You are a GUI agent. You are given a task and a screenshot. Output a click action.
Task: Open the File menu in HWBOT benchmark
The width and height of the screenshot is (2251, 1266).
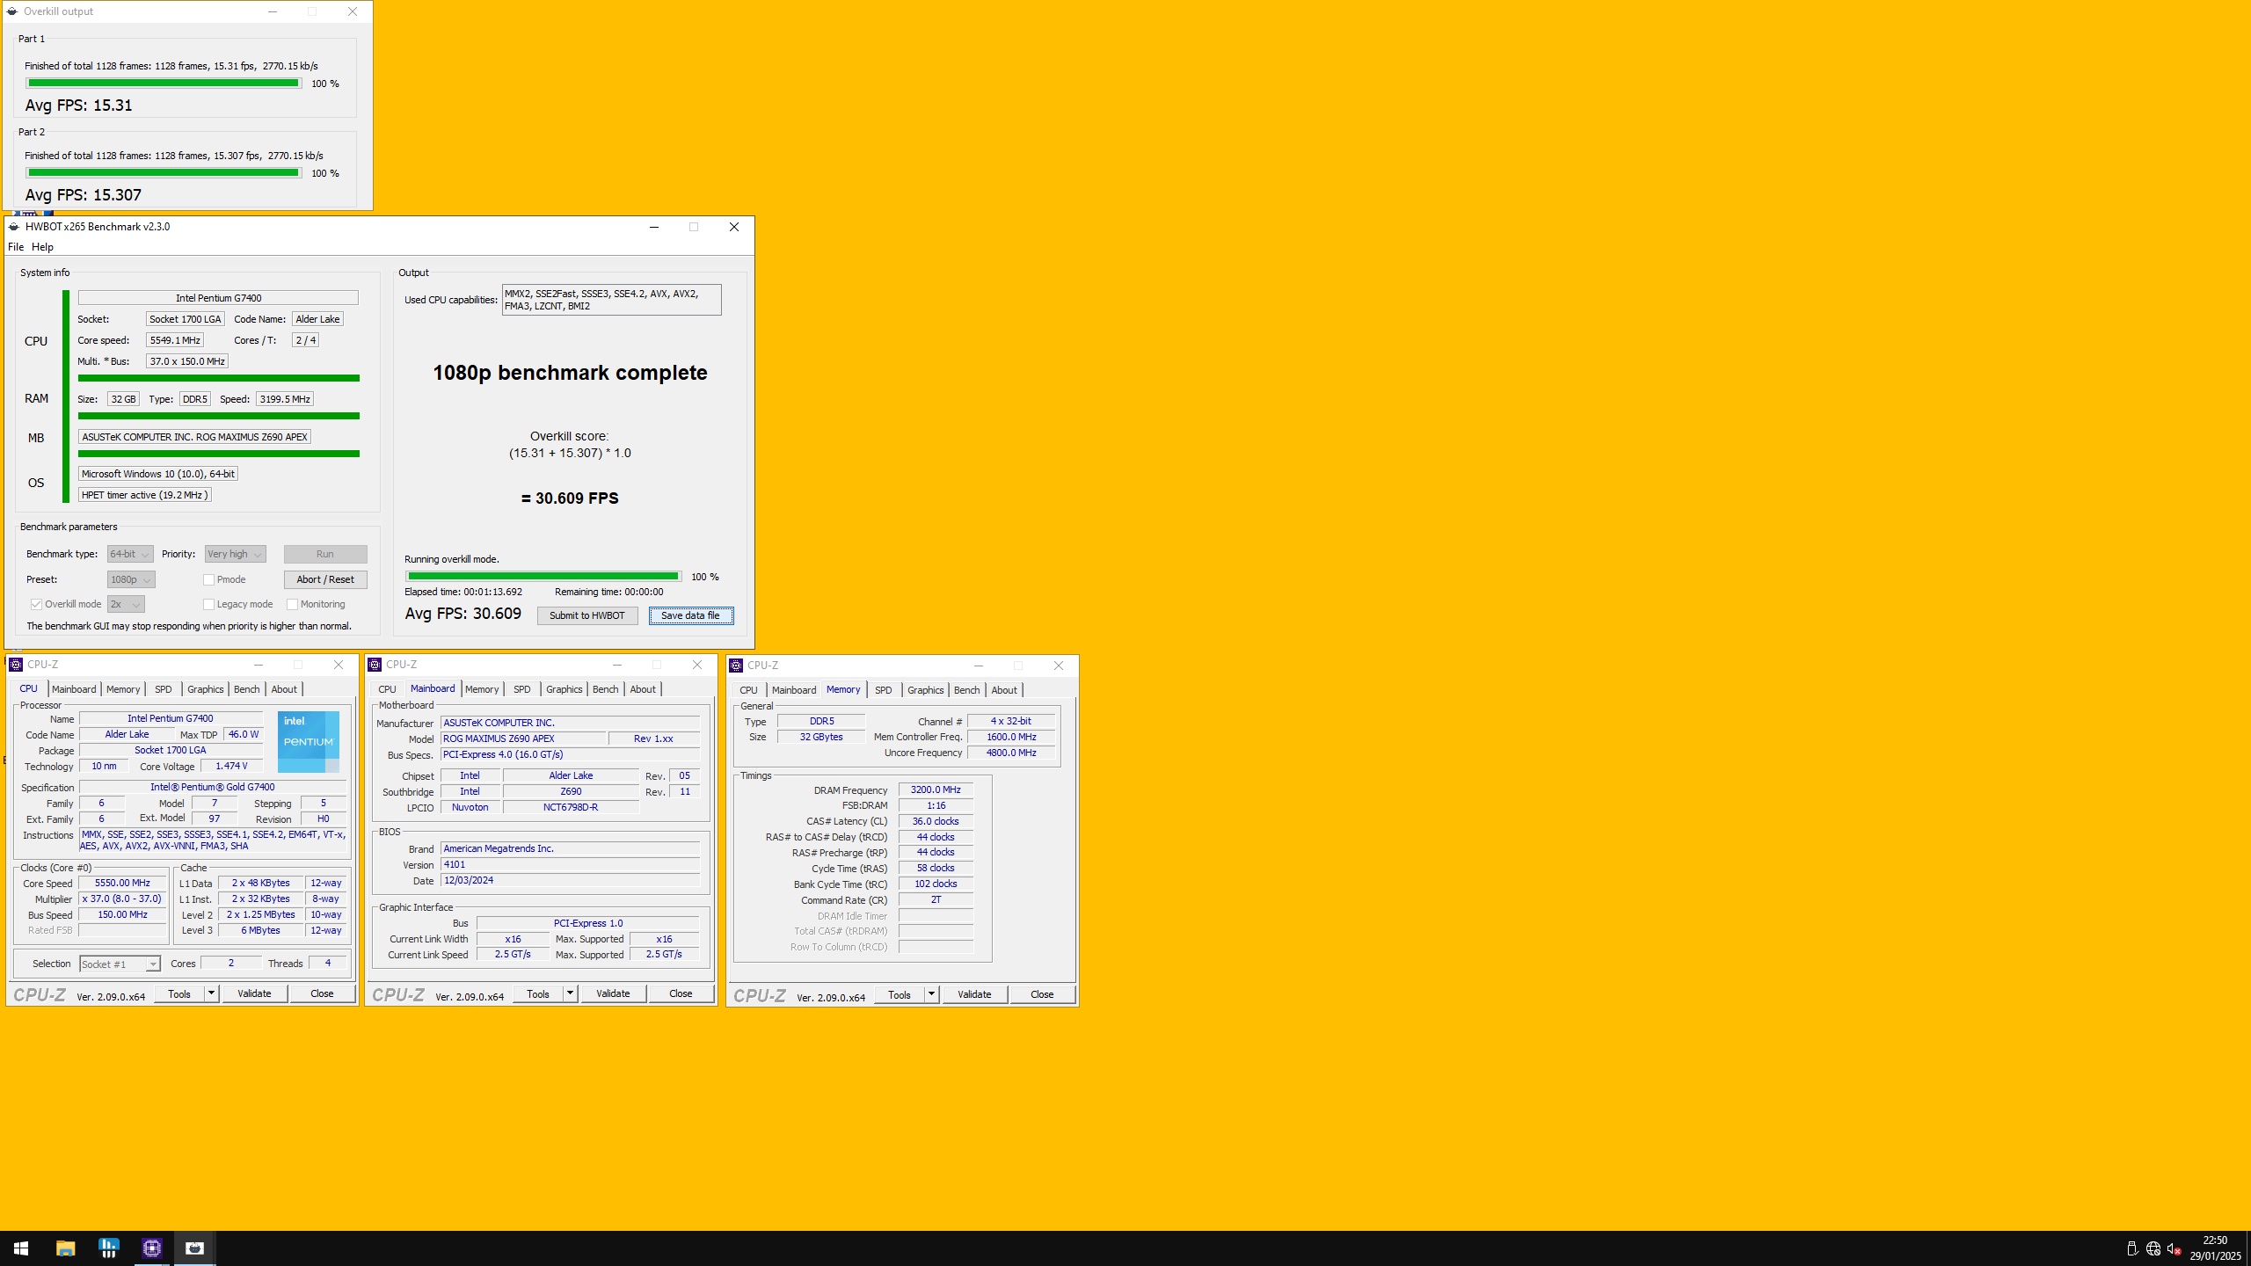click(x=16, y=247)
